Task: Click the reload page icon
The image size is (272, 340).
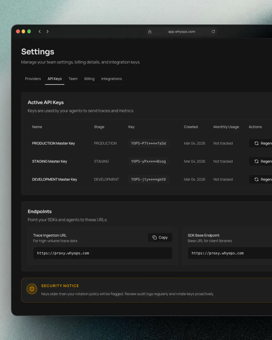Action: 213,31
